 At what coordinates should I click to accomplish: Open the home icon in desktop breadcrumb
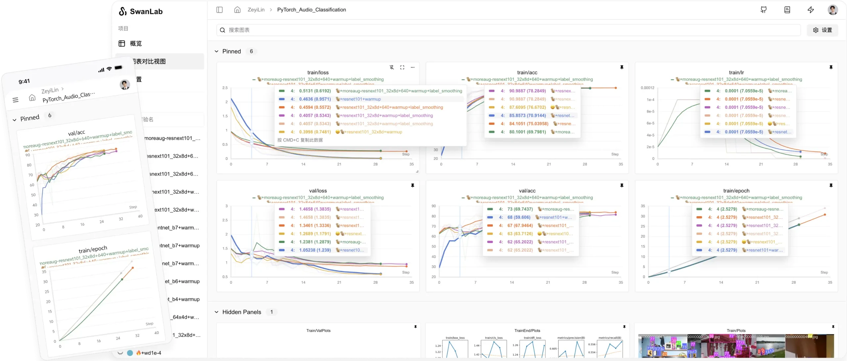point(237,10)
